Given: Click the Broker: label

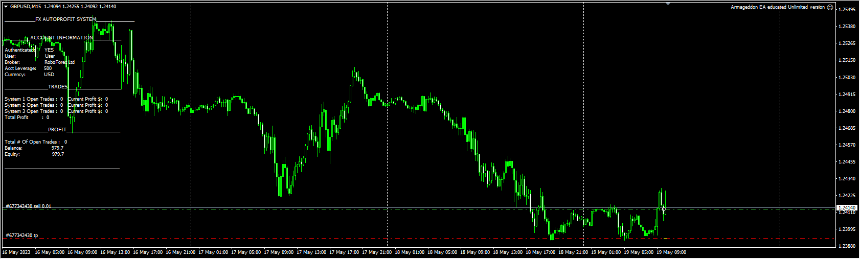Looking at the screenshot, I should click(12, 62).
